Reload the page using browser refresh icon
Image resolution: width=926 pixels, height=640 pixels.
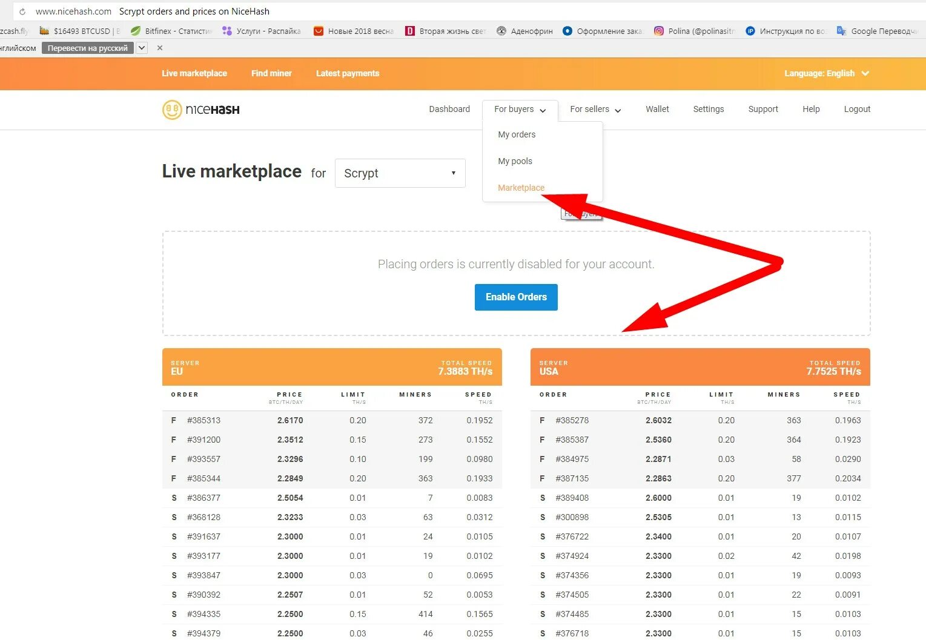coord(22,12)
